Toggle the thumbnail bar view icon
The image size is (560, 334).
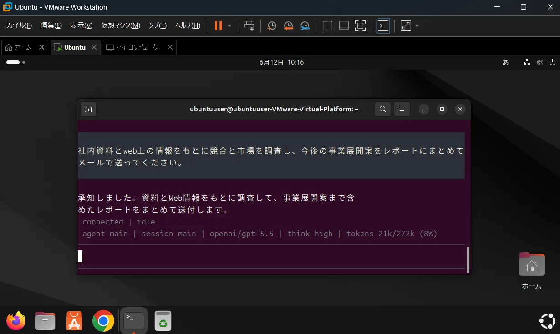coord(344,26)
